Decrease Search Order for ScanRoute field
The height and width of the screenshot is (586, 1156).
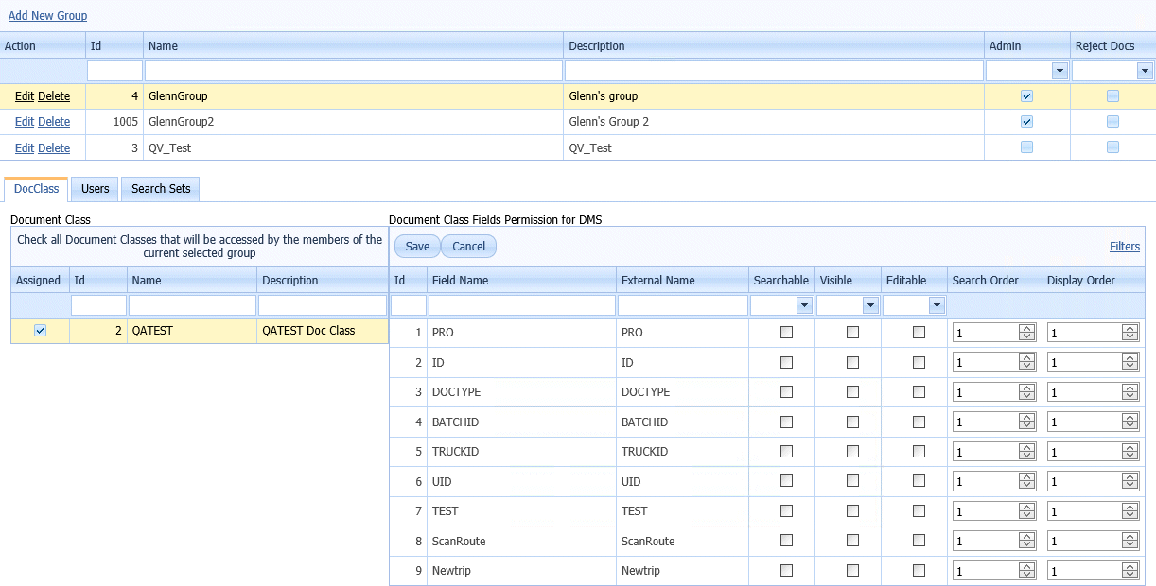(1026, 545)
